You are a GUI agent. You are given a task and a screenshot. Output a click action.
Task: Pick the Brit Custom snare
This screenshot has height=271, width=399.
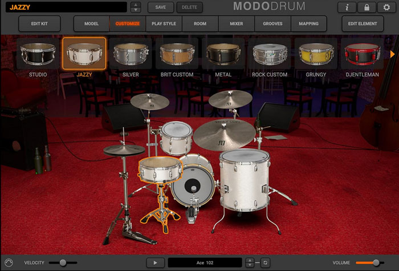177,54
